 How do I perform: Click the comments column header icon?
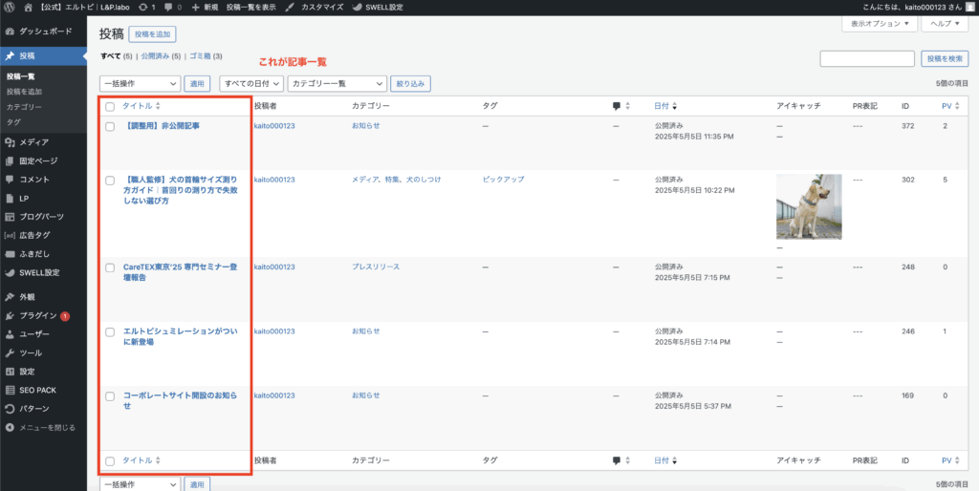click(617, 106)
